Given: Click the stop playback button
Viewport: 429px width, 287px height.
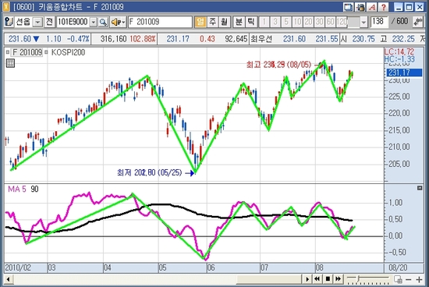Looking at the screenshot, I should click(x=328, y=279).
